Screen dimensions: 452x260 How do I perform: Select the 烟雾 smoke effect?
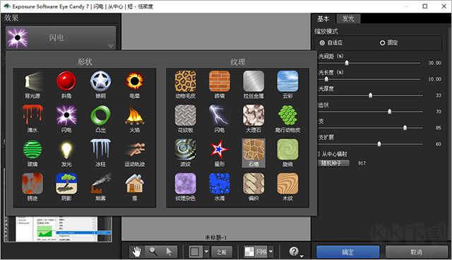point(100,187)
